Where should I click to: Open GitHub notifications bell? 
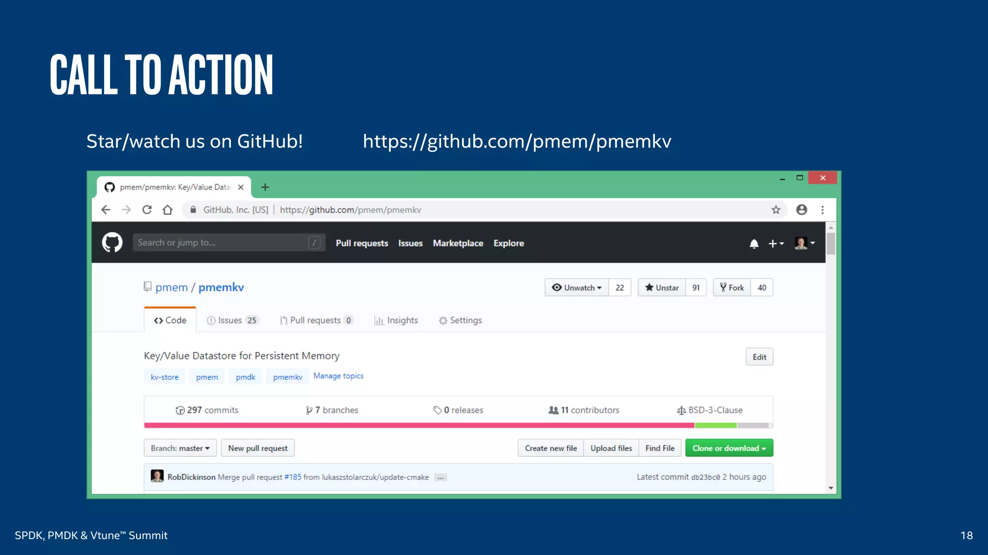point(754,243)
